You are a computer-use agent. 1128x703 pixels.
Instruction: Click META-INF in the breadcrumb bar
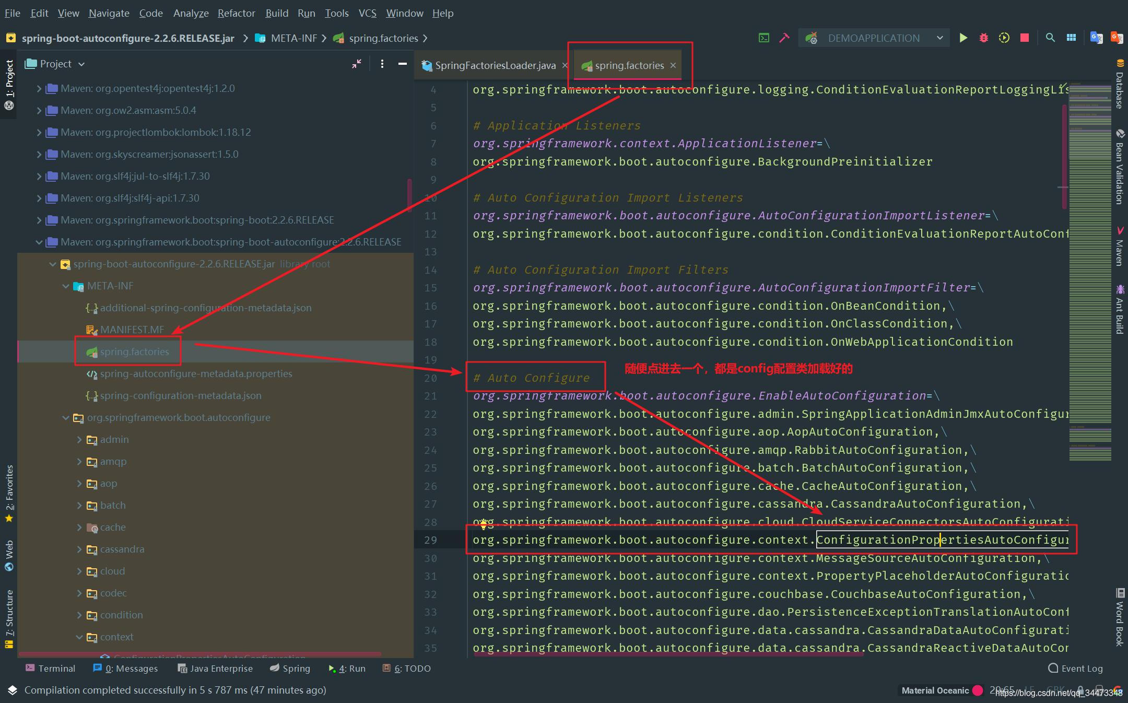pyautogui.click(x=293, y=38)
